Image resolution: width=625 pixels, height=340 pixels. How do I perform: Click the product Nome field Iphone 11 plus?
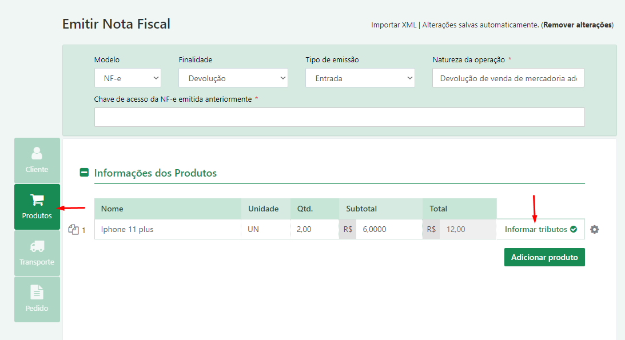tap(168, 229)
